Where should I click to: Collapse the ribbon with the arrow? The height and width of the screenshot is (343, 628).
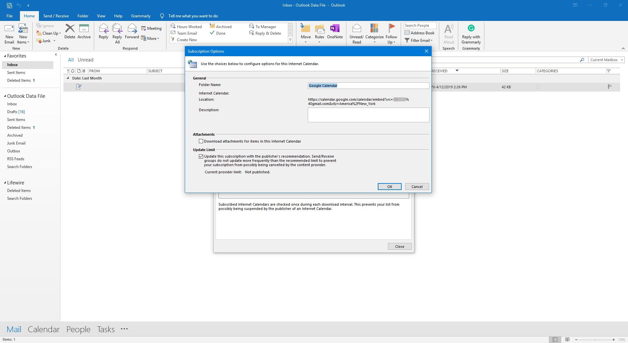[x=623, y=48]
